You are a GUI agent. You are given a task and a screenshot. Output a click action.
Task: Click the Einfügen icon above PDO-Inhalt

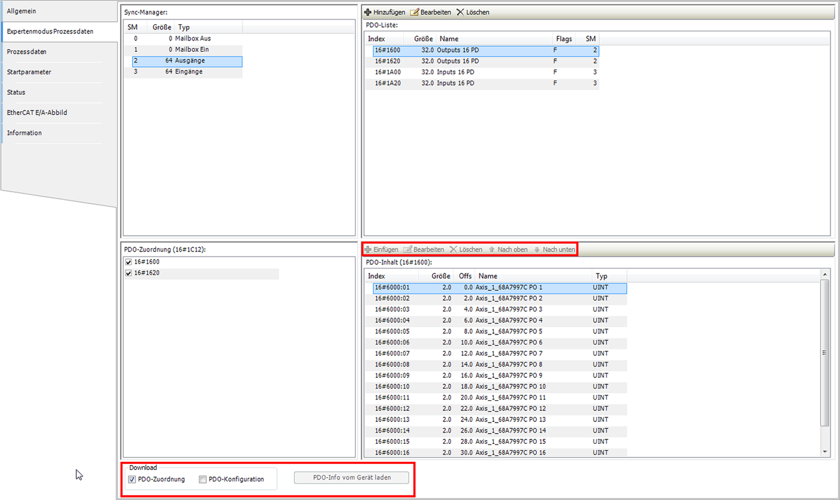368,250
